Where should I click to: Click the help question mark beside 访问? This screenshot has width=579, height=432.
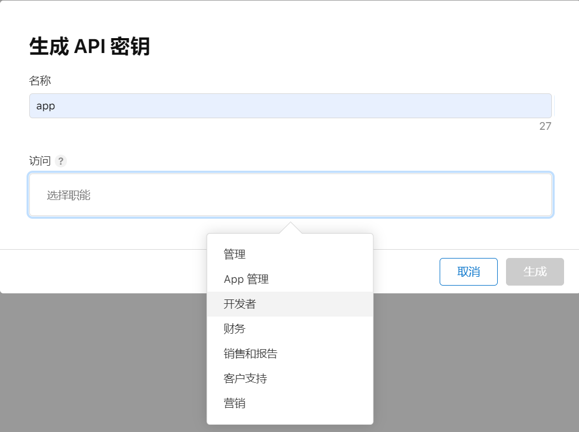point(61,161)
